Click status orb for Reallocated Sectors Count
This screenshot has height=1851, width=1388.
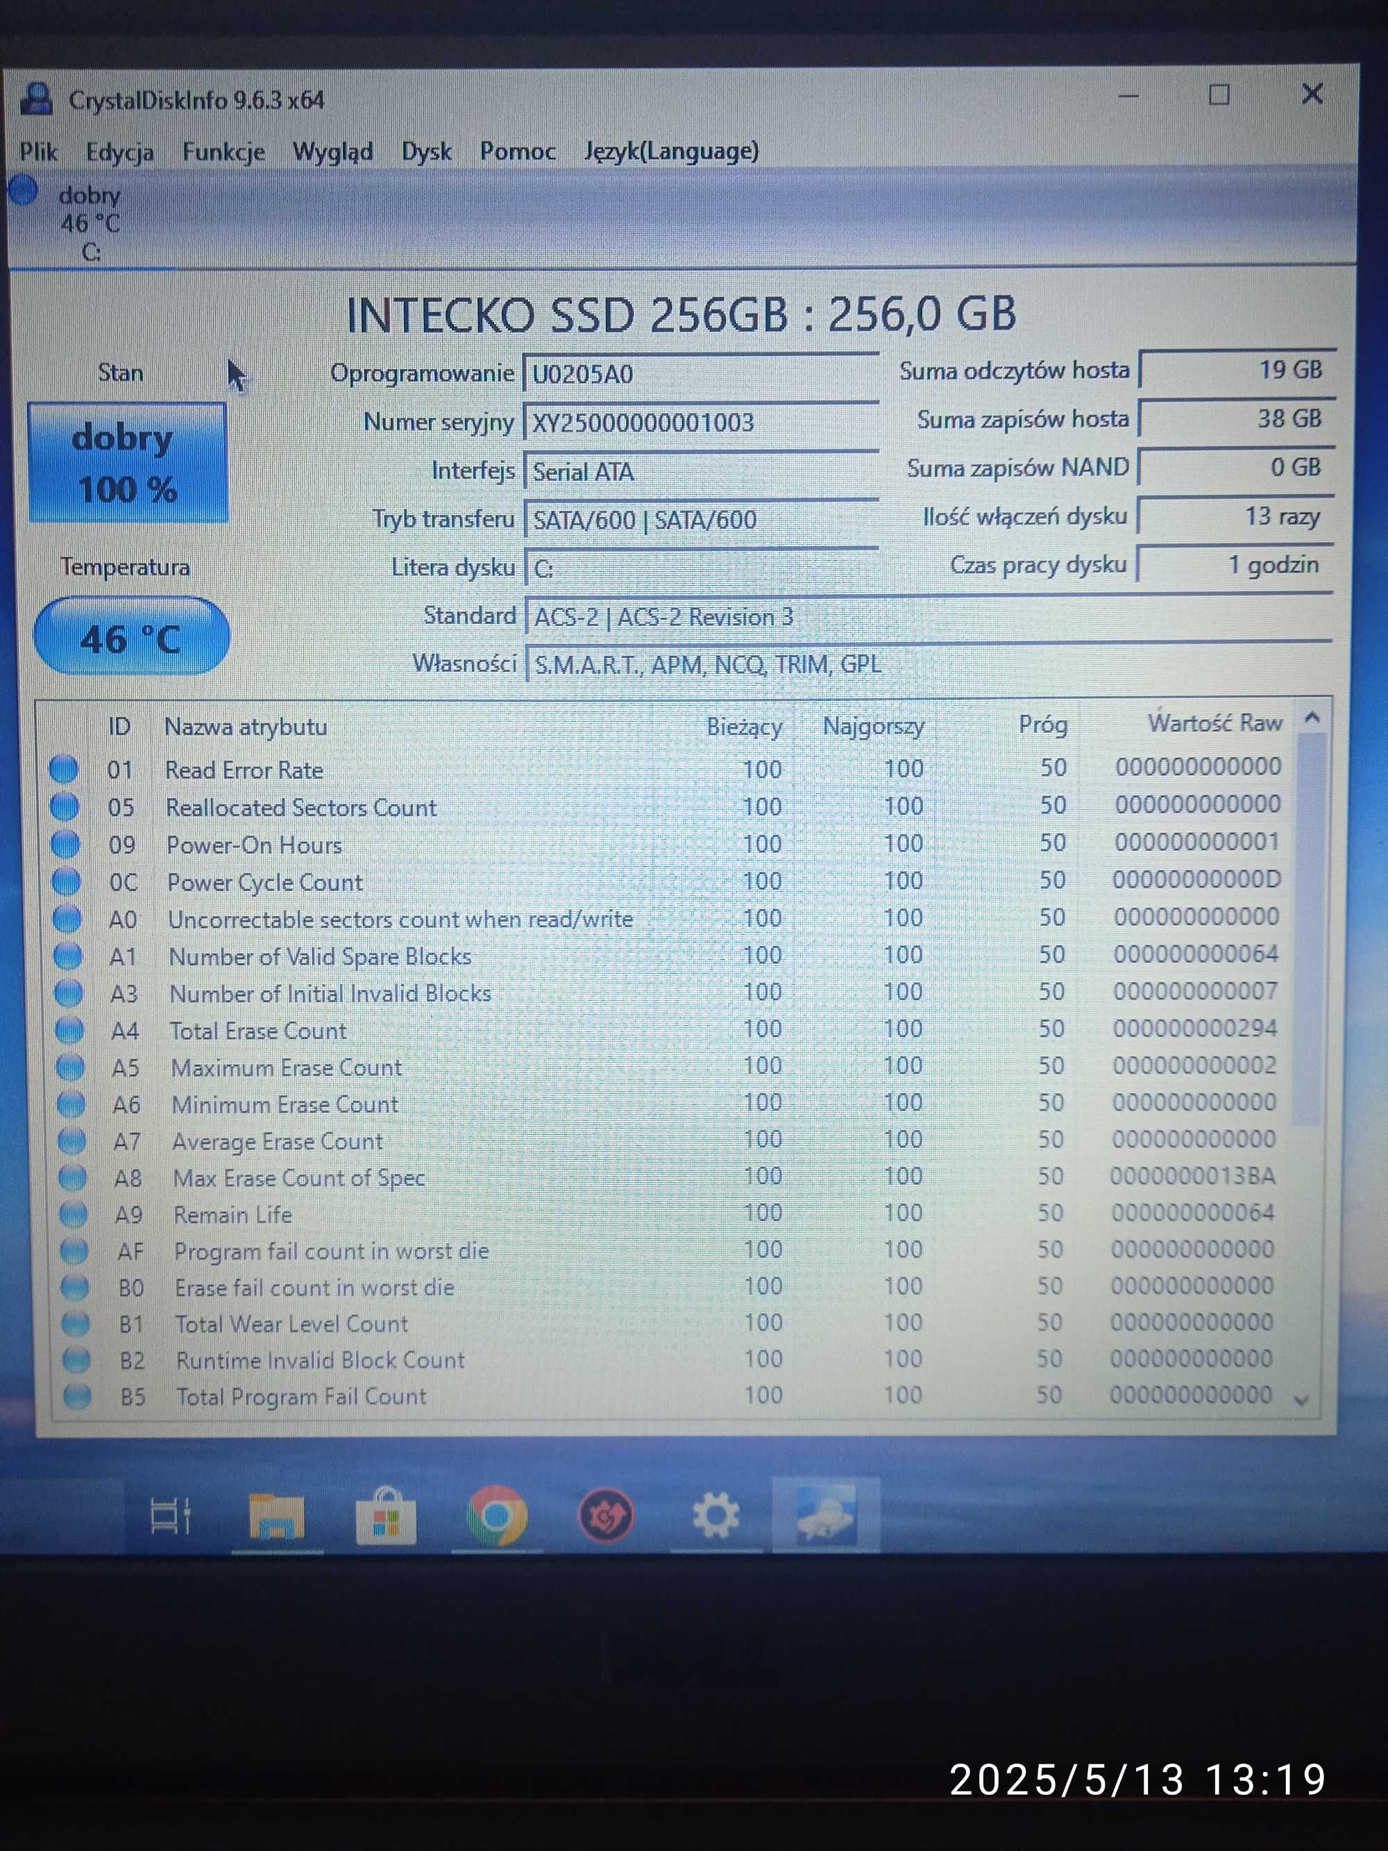pos(65,806)
